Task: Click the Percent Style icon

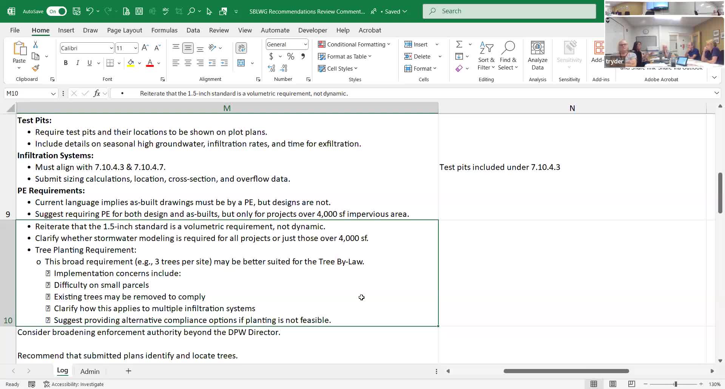Action: coord(290,57)
